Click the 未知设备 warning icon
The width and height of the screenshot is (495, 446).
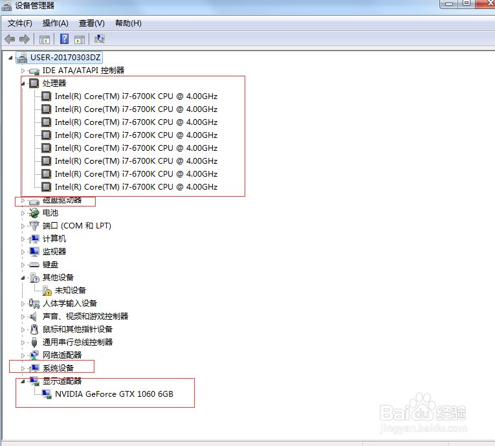[47, 291]
